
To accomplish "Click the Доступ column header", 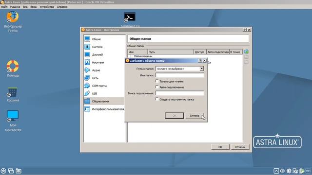I will click(x=200, y=52).
